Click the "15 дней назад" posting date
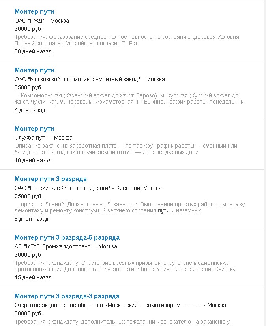Viewport: 266px width, 326px height. pos(33,277)
